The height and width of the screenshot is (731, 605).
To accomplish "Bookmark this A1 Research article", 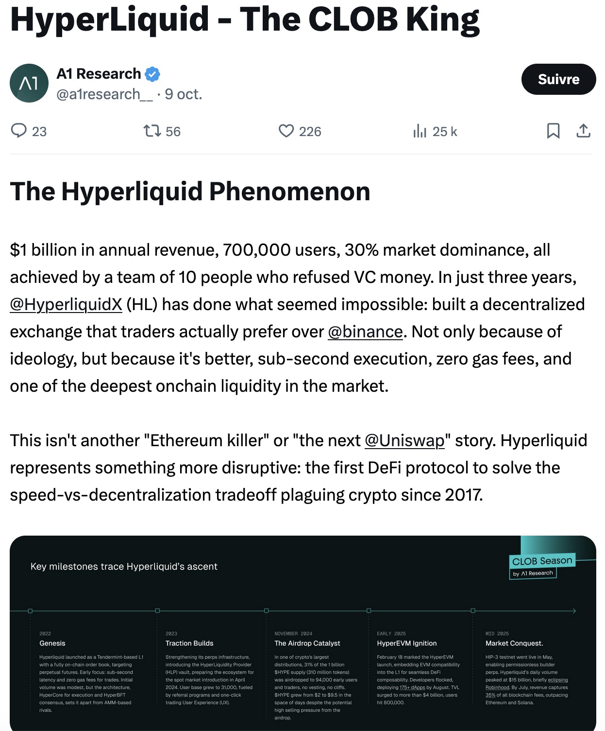I will pyautogui.click(x=553, y=131).
